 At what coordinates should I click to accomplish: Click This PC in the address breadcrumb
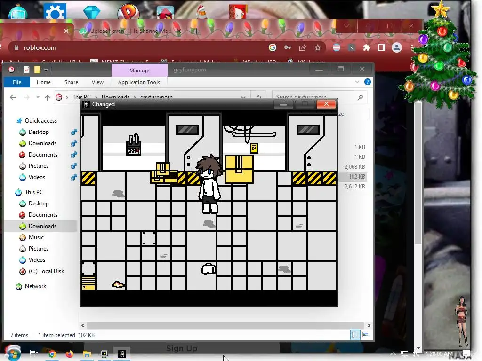(81, 97)
